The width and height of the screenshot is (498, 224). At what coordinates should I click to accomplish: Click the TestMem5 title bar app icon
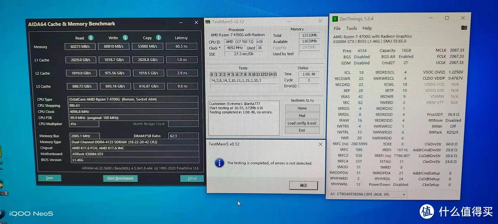click(x=208, y=22)
